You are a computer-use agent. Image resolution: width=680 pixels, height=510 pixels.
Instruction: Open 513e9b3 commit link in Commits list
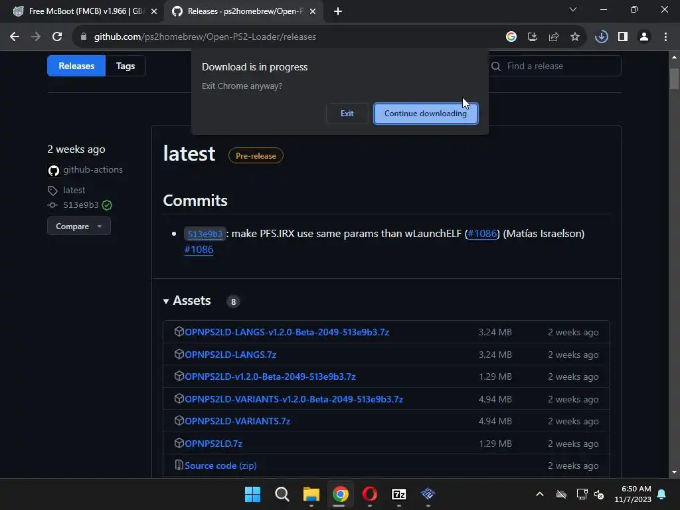click(x=205, y=234)
